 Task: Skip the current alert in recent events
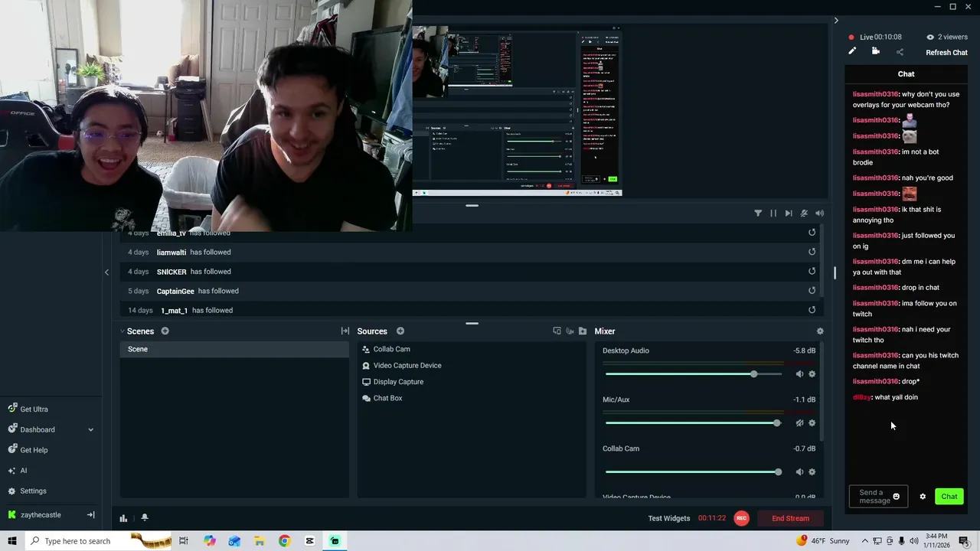click(789, 214)
